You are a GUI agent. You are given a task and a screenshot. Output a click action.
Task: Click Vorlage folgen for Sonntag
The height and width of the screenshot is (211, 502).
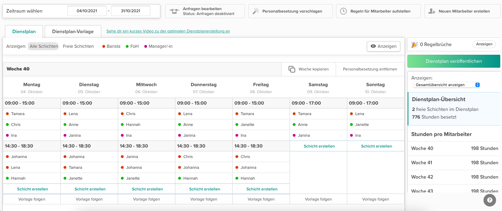click(376, 199)
